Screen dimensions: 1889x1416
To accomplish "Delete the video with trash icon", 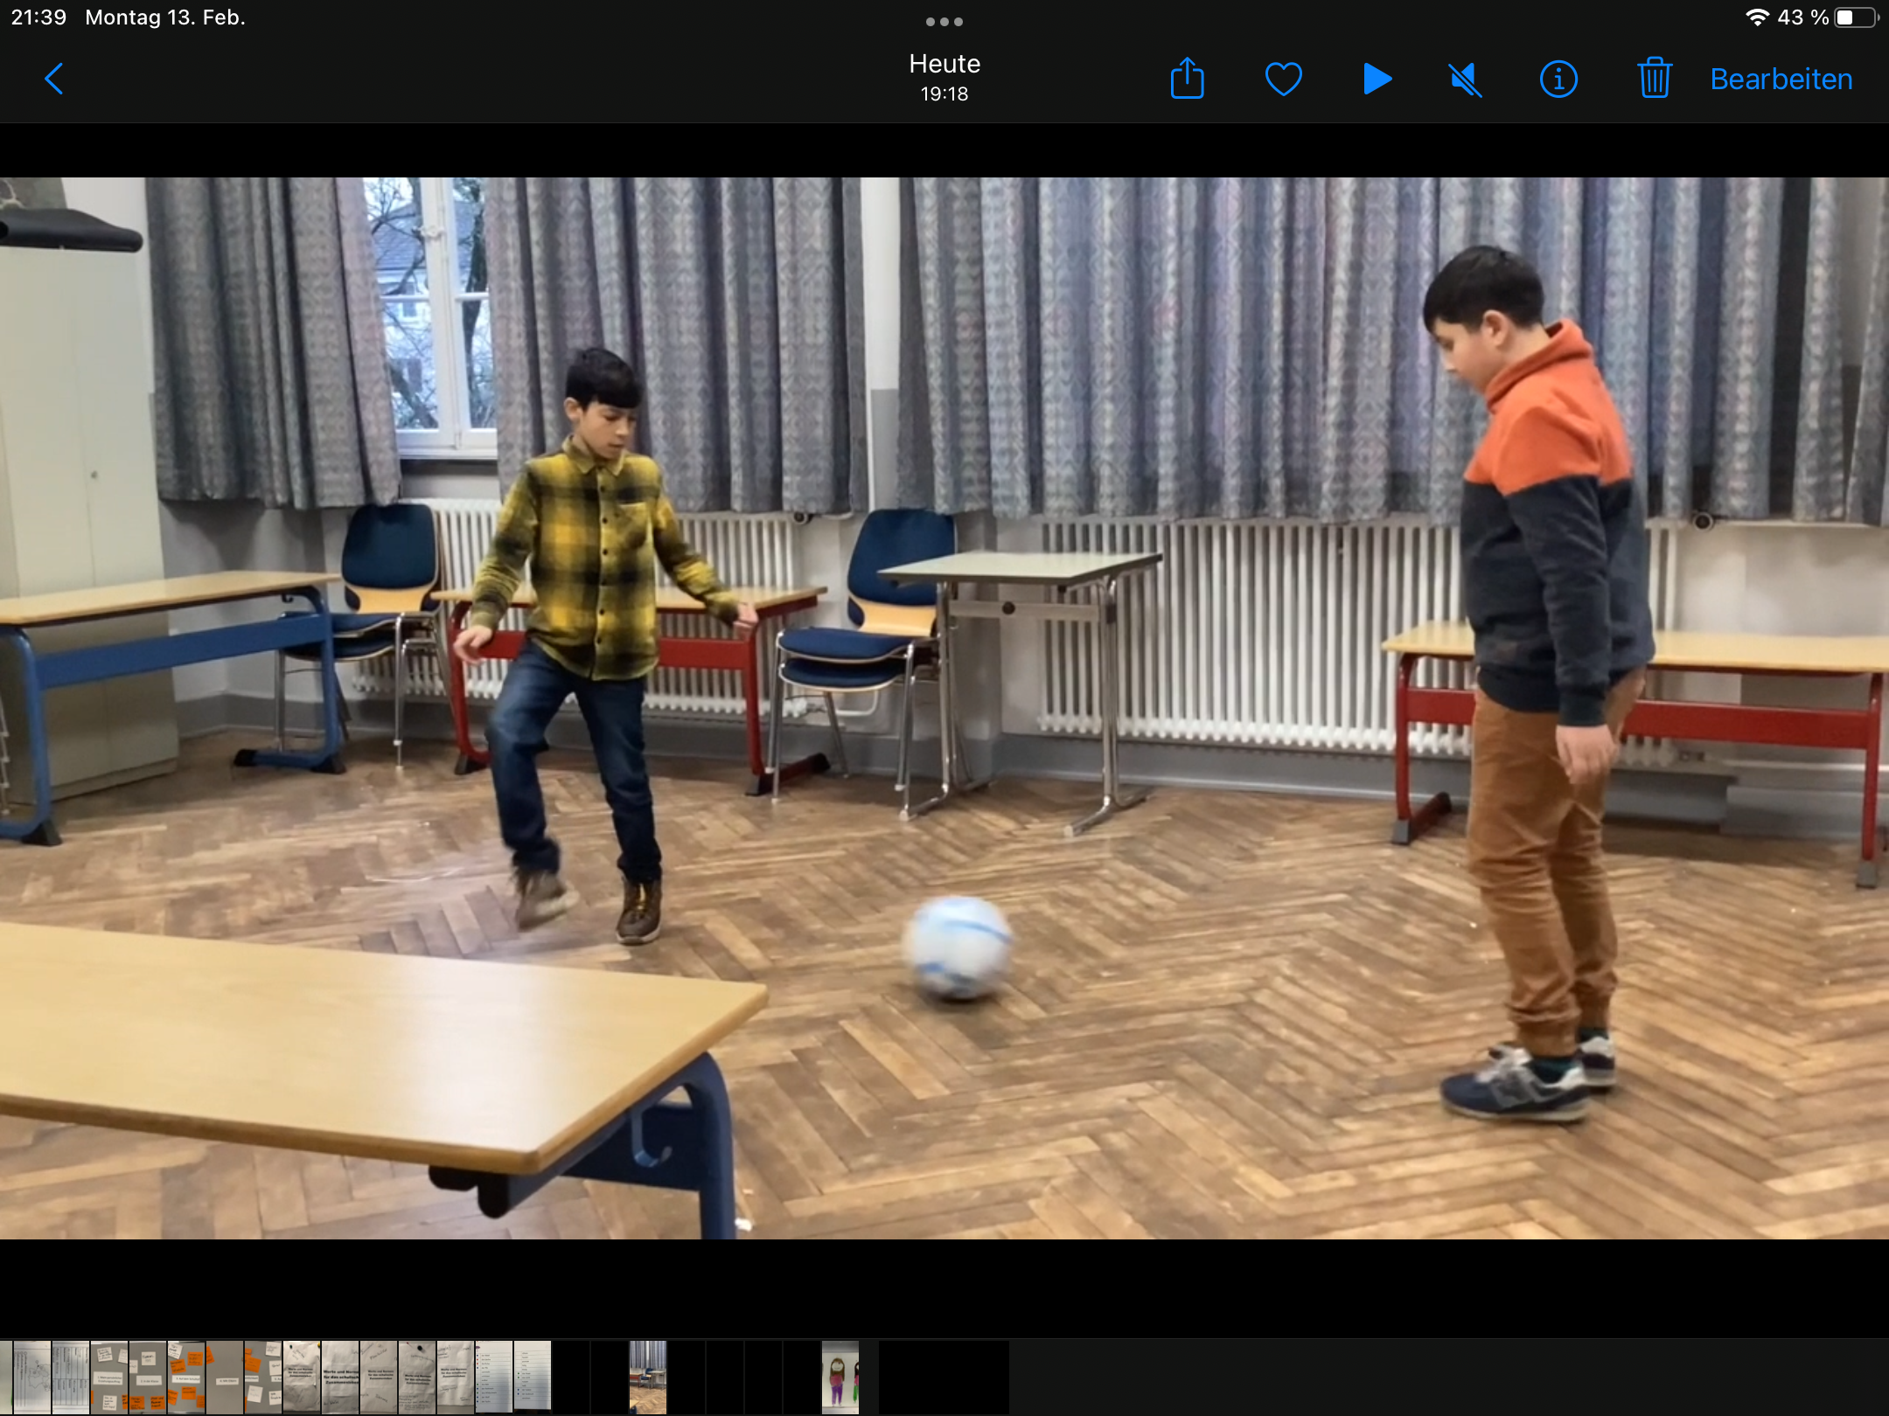I will [x=1654, y=78].
